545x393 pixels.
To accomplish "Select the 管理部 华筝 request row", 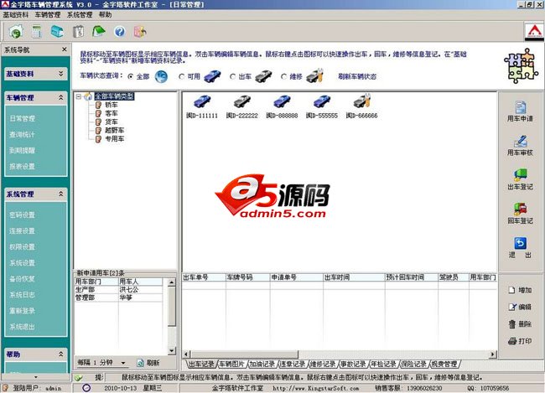I will tap(118, 297).
